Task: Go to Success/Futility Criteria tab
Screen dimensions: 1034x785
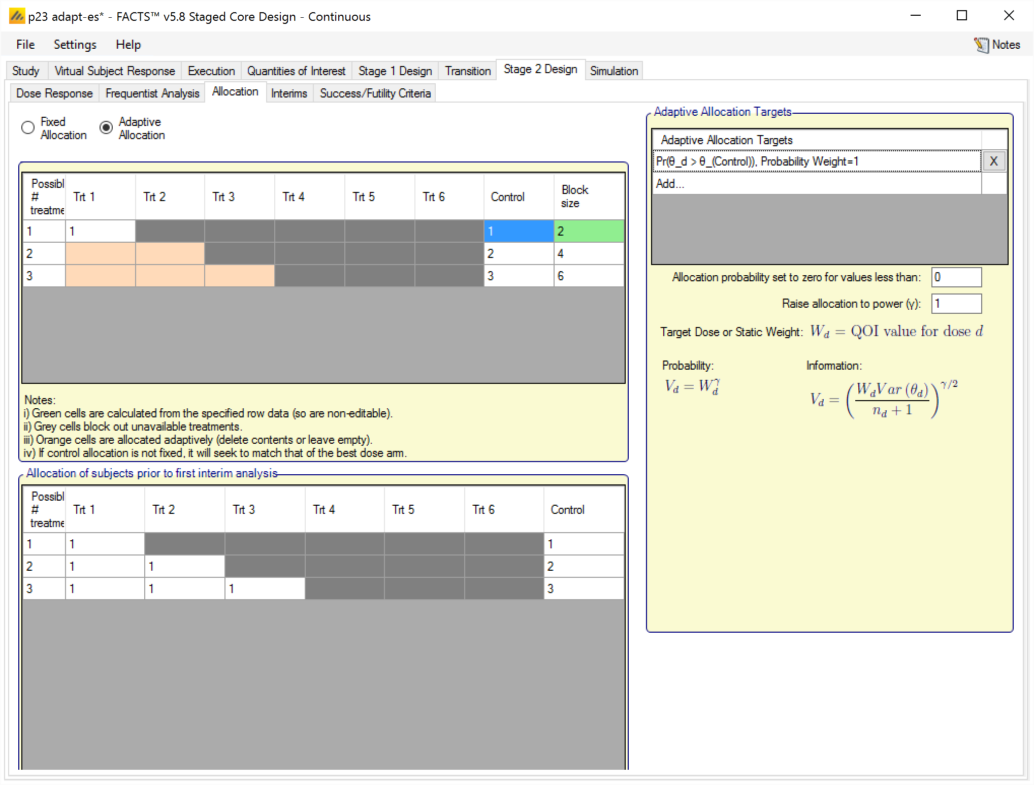Action: 375,93
